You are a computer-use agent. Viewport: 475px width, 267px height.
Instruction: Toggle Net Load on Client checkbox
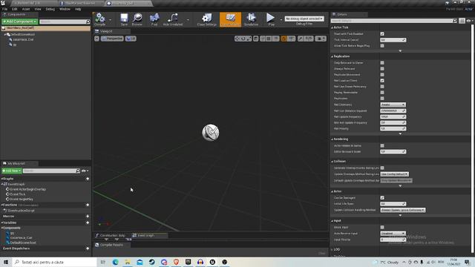pos(382,81)
